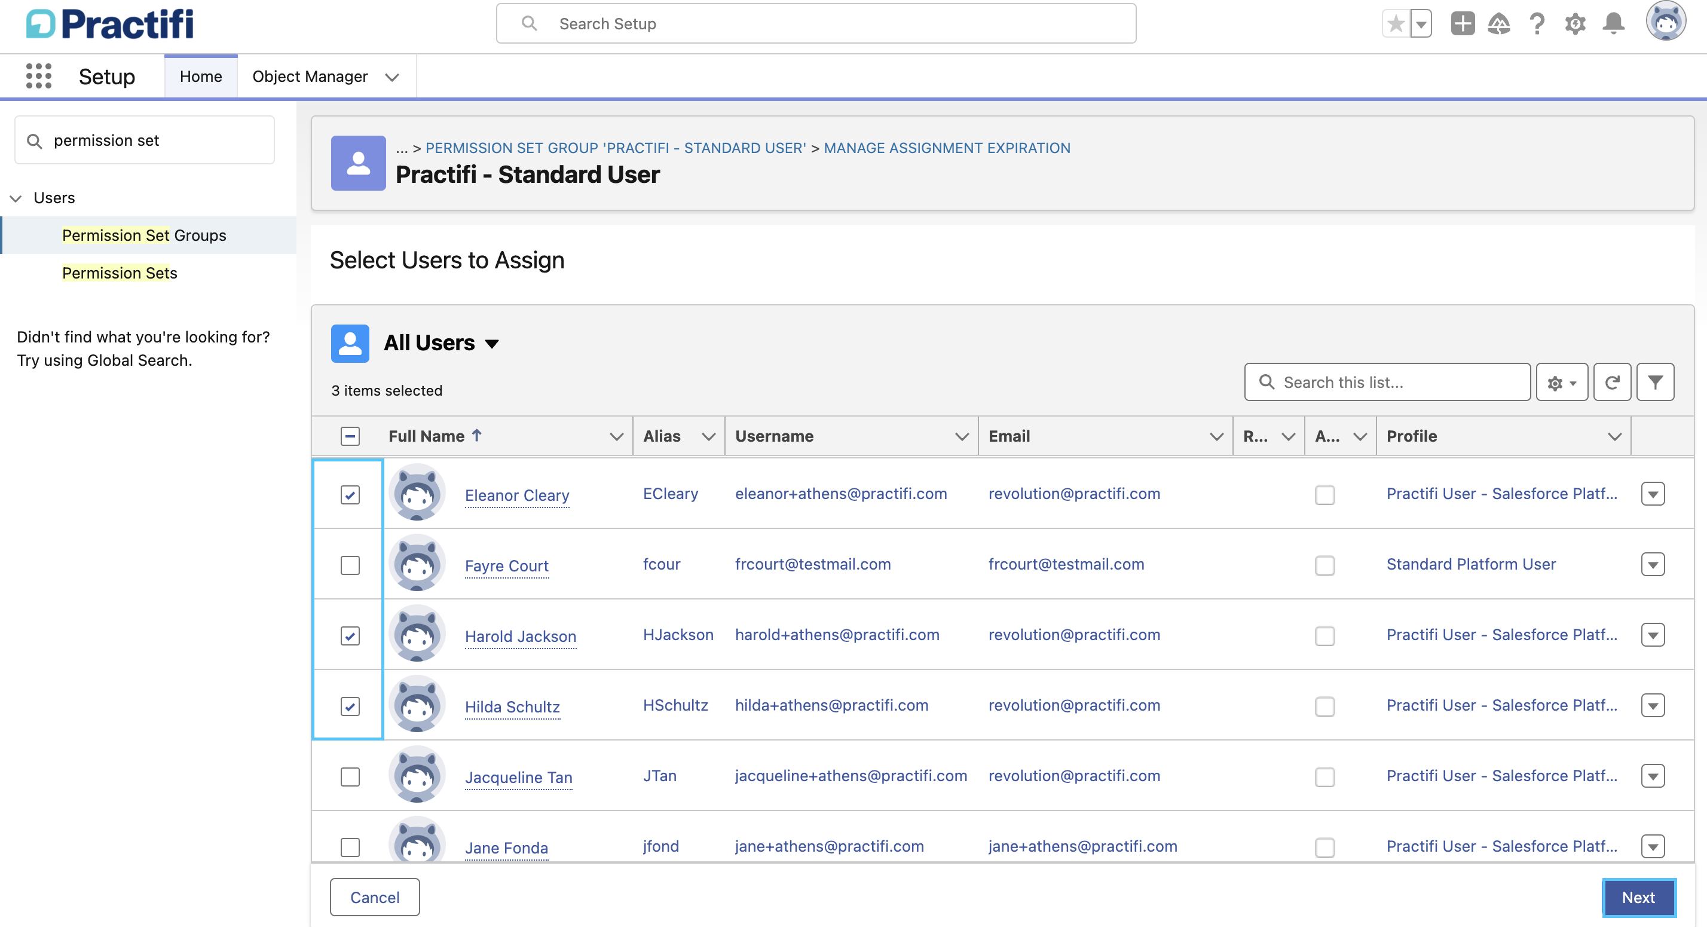
Task: Toggle Active checkbox for Eleanor Cleary
Action: pyautogui.click(x=1324, y=495)
